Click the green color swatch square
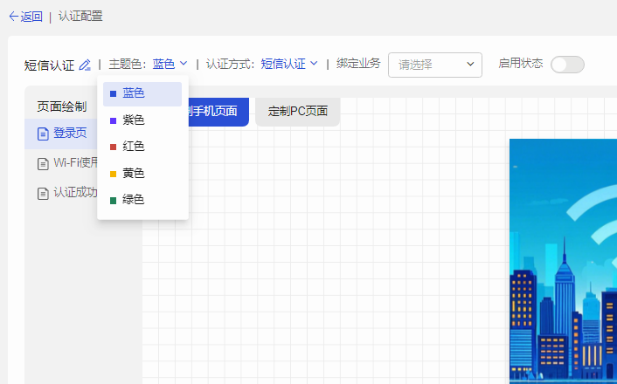The image size is (617, 384). (x=113, y=200)
